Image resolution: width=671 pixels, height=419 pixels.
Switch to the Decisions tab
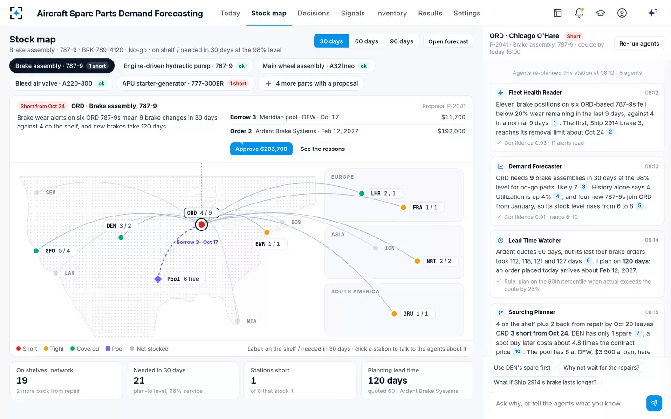(314, 13)
